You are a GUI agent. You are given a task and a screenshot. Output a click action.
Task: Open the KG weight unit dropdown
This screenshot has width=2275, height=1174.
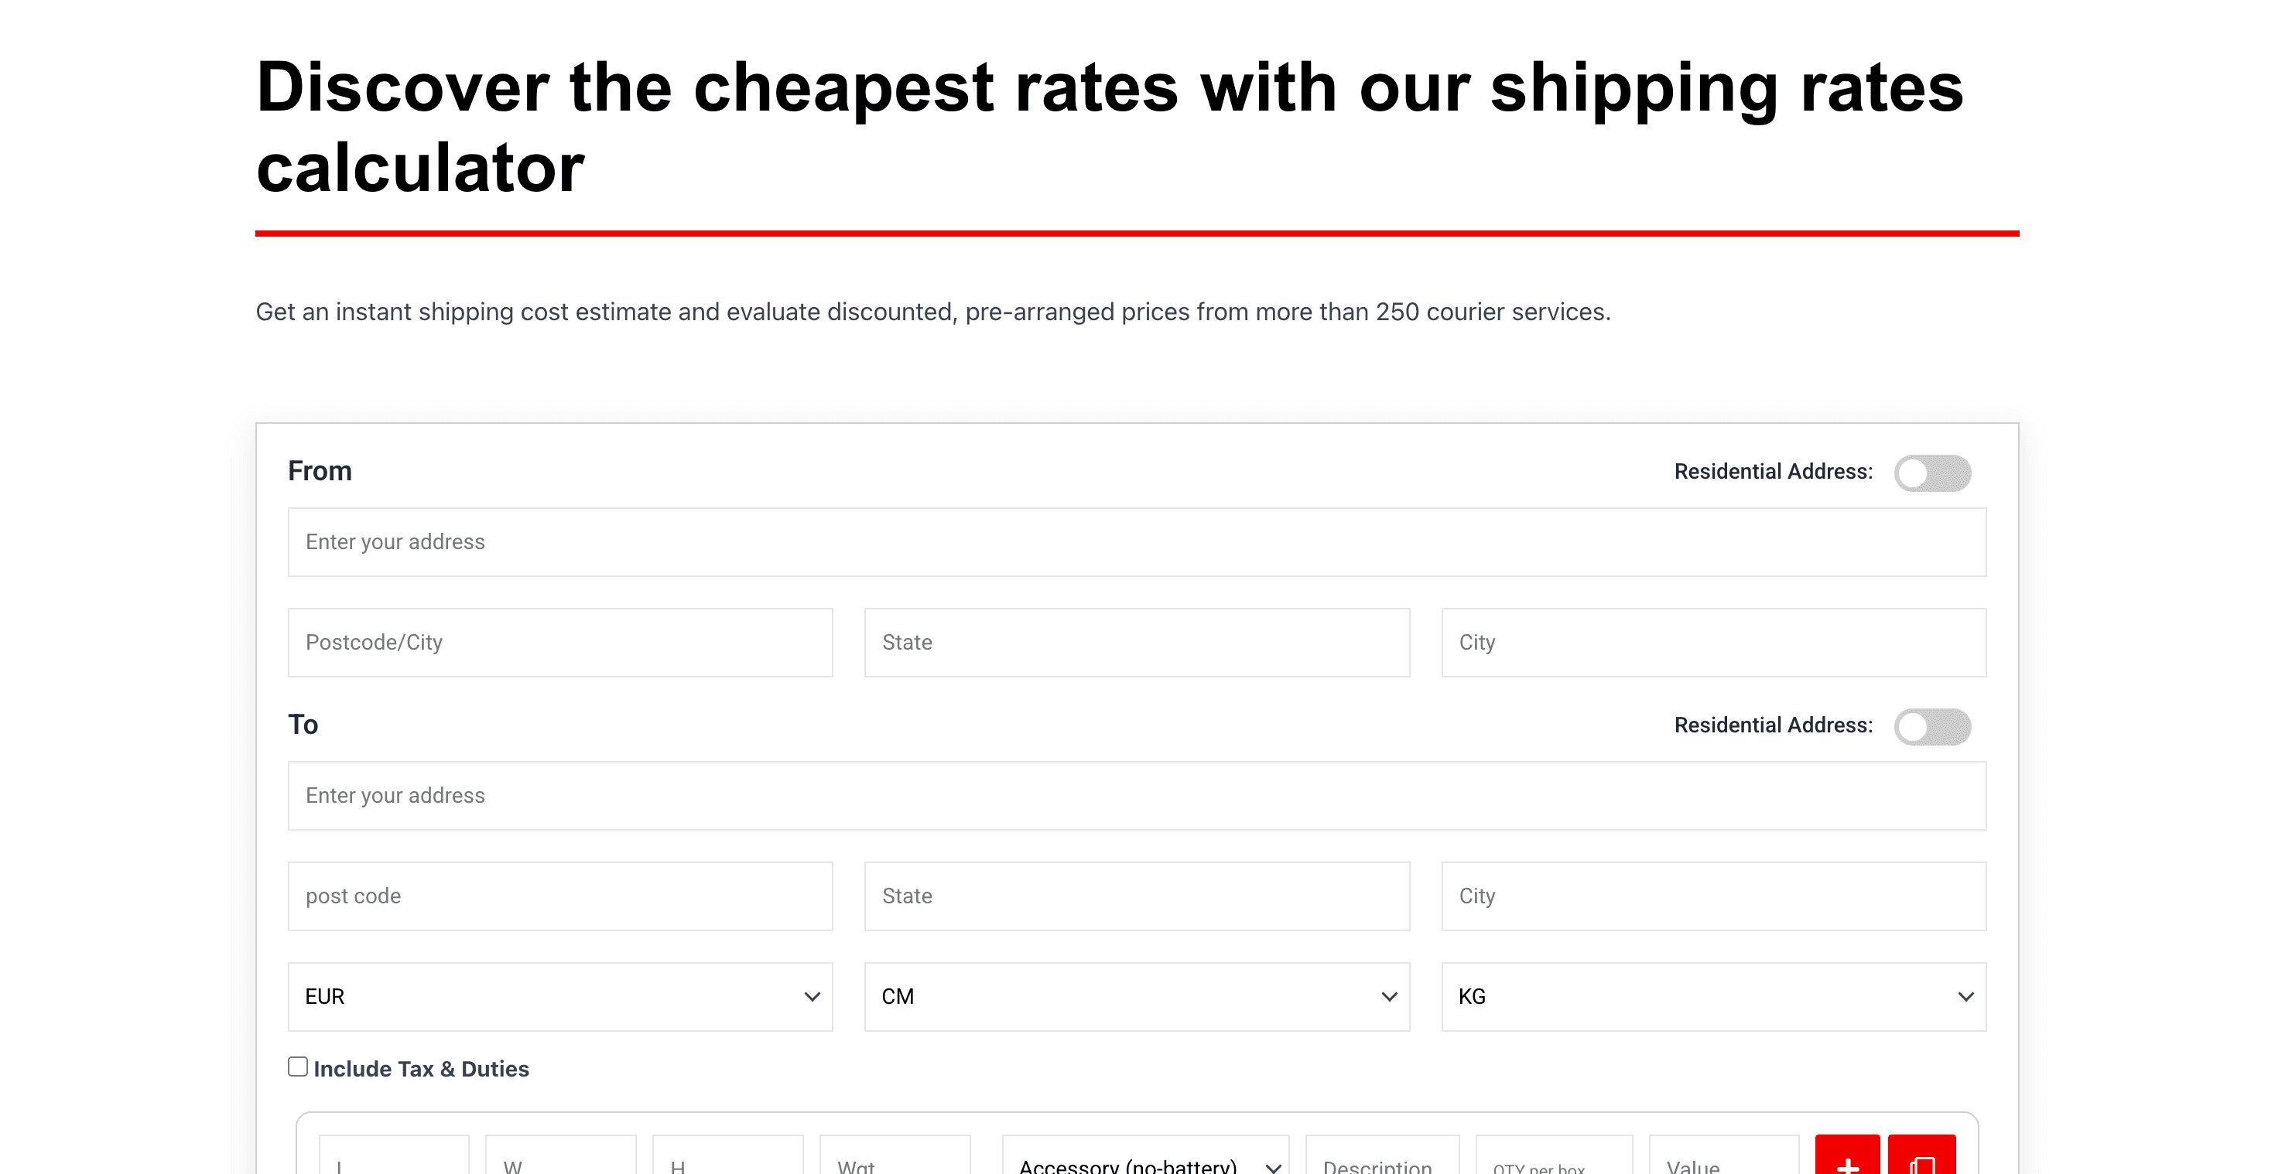[x=1713, y=997]
